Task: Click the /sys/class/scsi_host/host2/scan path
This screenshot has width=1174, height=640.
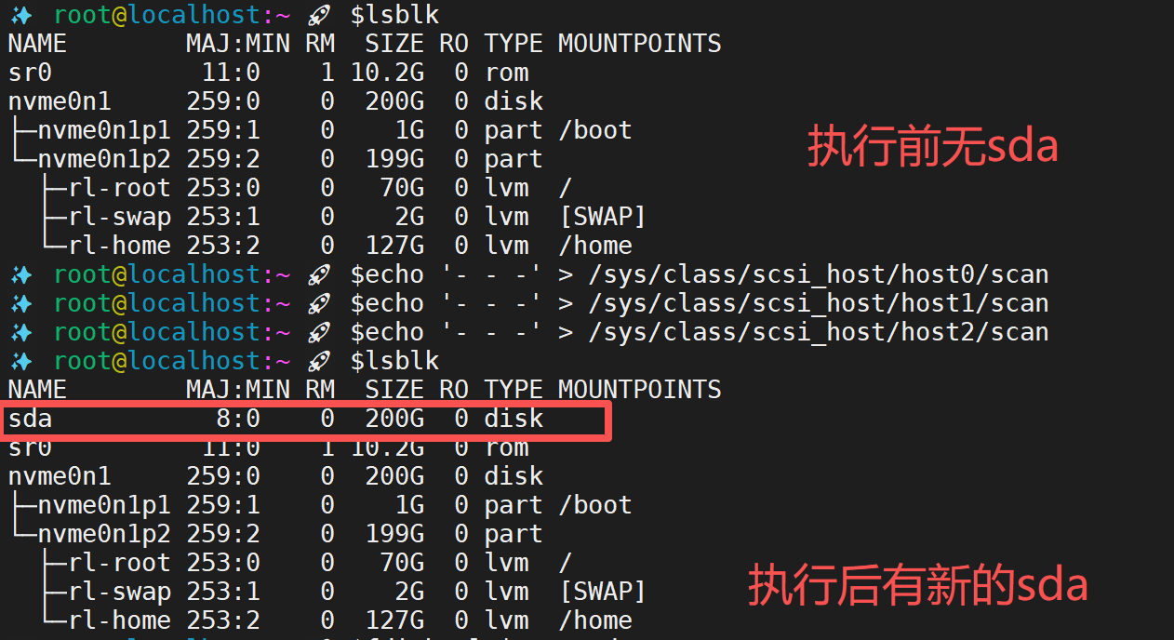Action: 819,332
